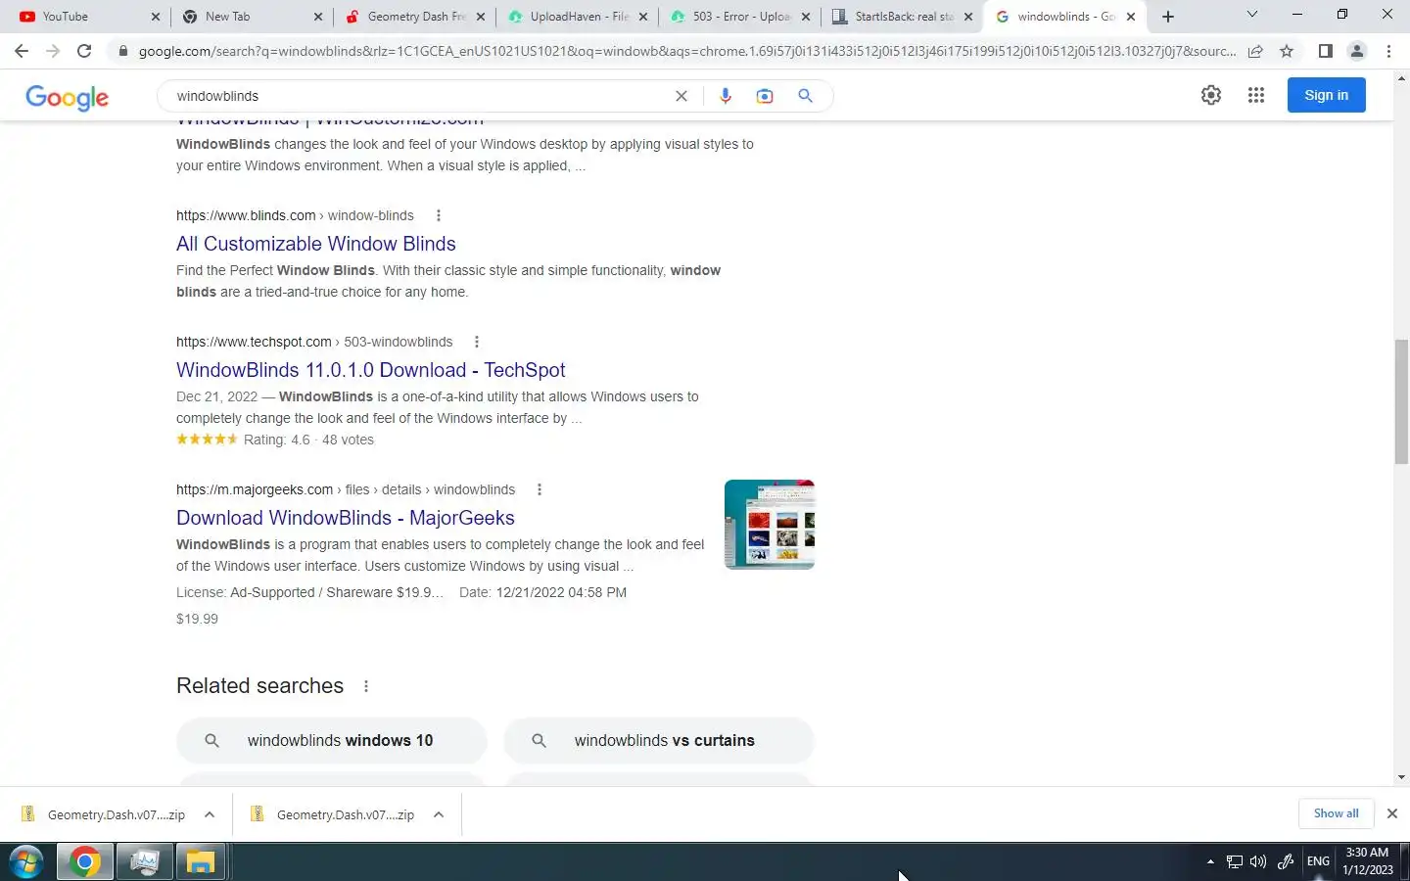Open the Google apps grid
Screen dimensions: 1410x881
(x=1256, y=95)
